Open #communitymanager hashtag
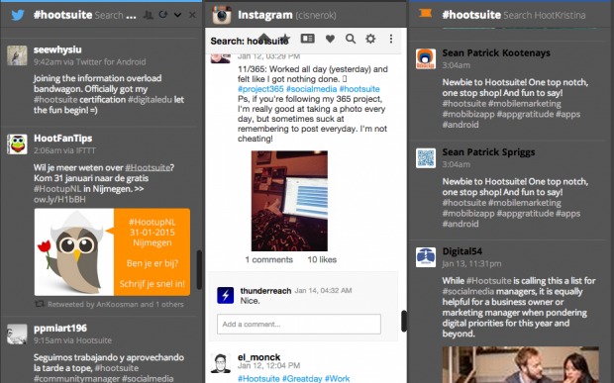 76,378
